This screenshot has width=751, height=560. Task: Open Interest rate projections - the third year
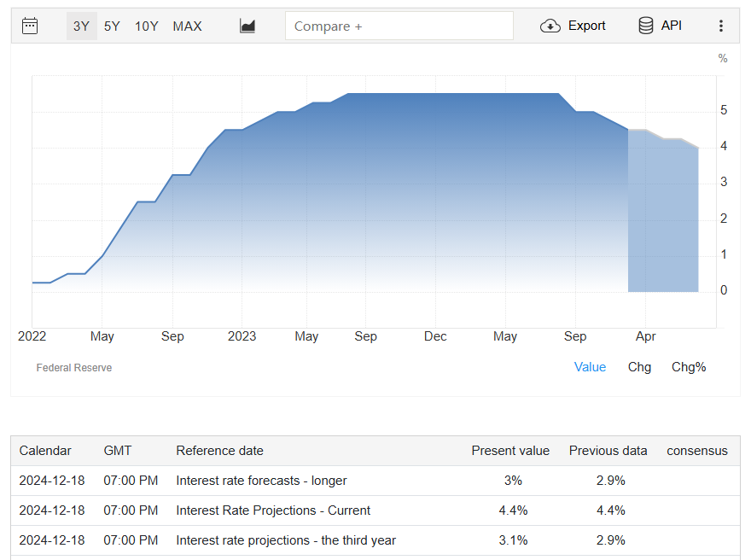[286, 540]
